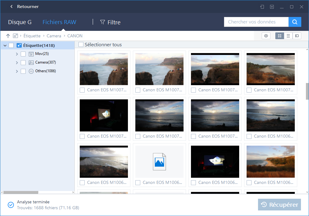The height and width of the screenshot is (216, 309).
Task: Click the blue search magnifier button
Action: click(294, 22)
